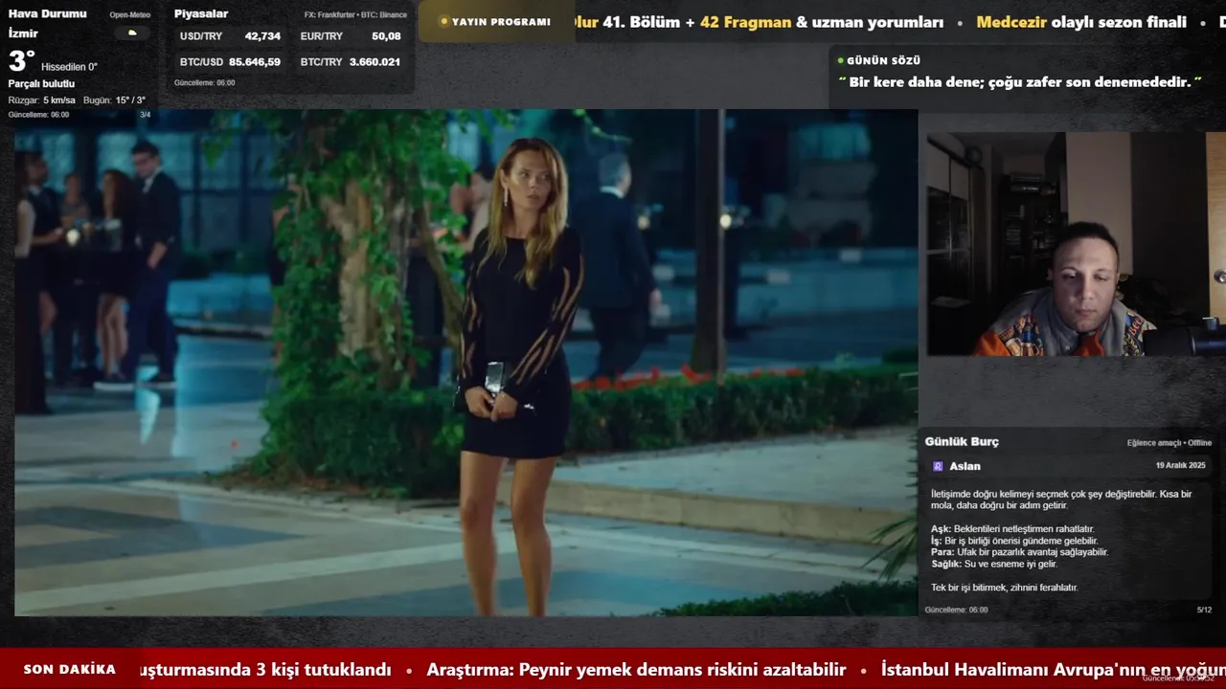This screenshot has width=1226, height=689.
Task: Click the 'İletişimde doğru kelimeyi' horoscope paragraph
Action: [1061, 500]
